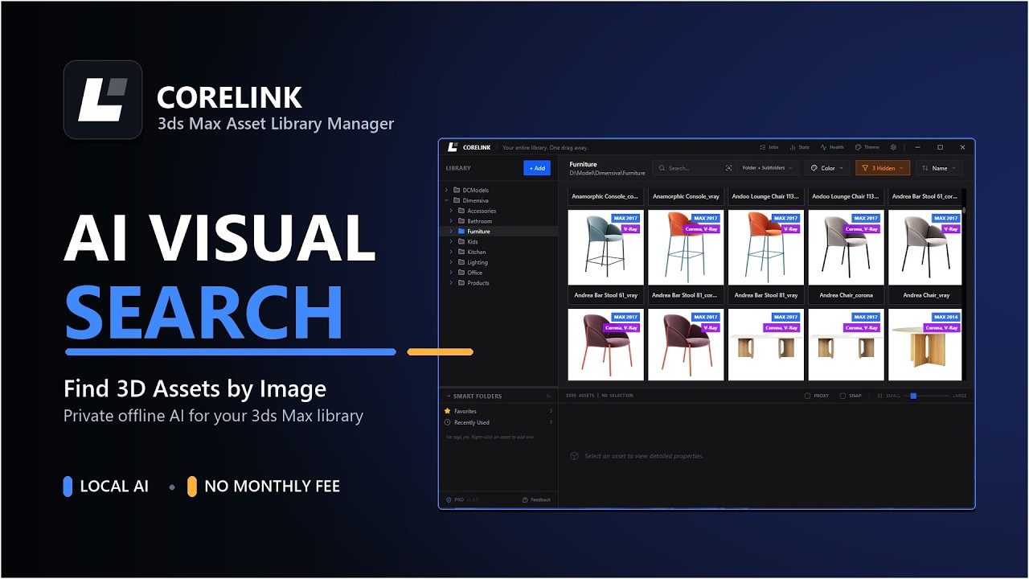Select the Andrea Bar Stool 61_vray thumbnail

click(605, 247)
